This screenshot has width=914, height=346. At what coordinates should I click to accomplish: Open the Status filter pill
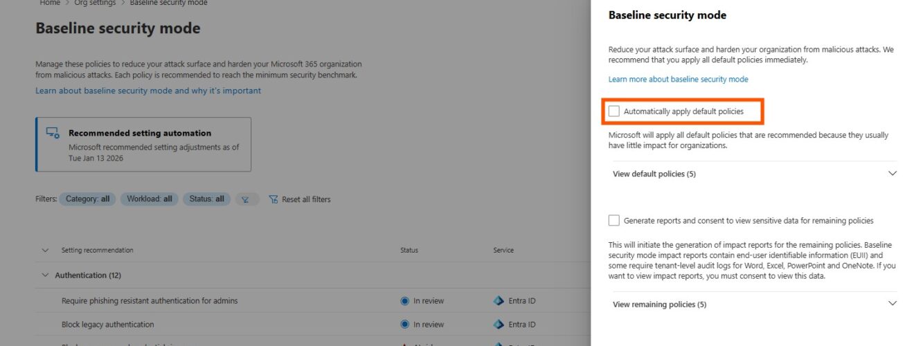pyautogui.click(x=206, y=199)
